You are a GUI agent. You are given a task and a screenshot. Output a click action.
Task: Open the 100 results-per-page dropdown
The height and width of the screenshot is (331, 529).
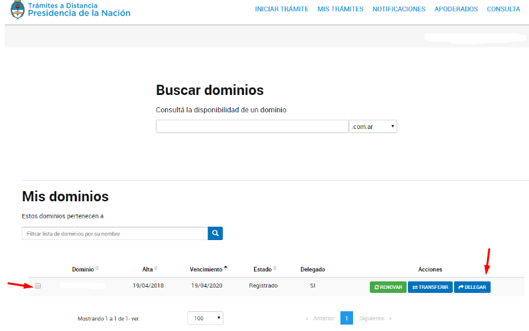tap(205, 318)
